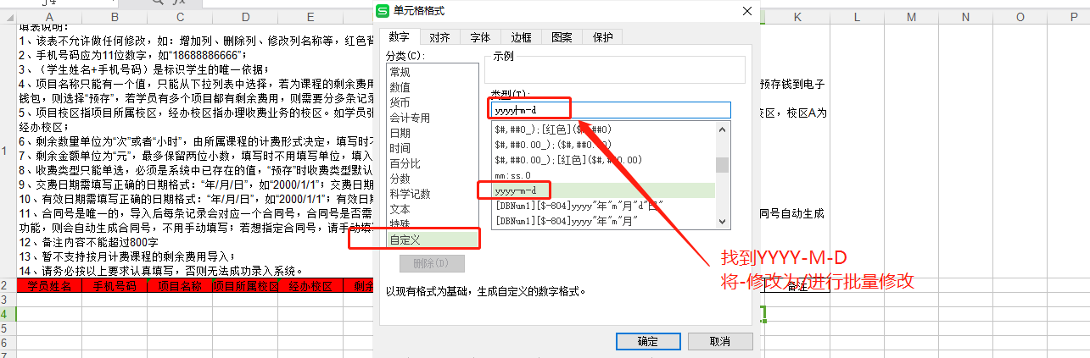Image resolution: width=1090 pixels, height=358 pixels.
Task: Click the 项目所属校区 header cell
Action: [245, 285]
